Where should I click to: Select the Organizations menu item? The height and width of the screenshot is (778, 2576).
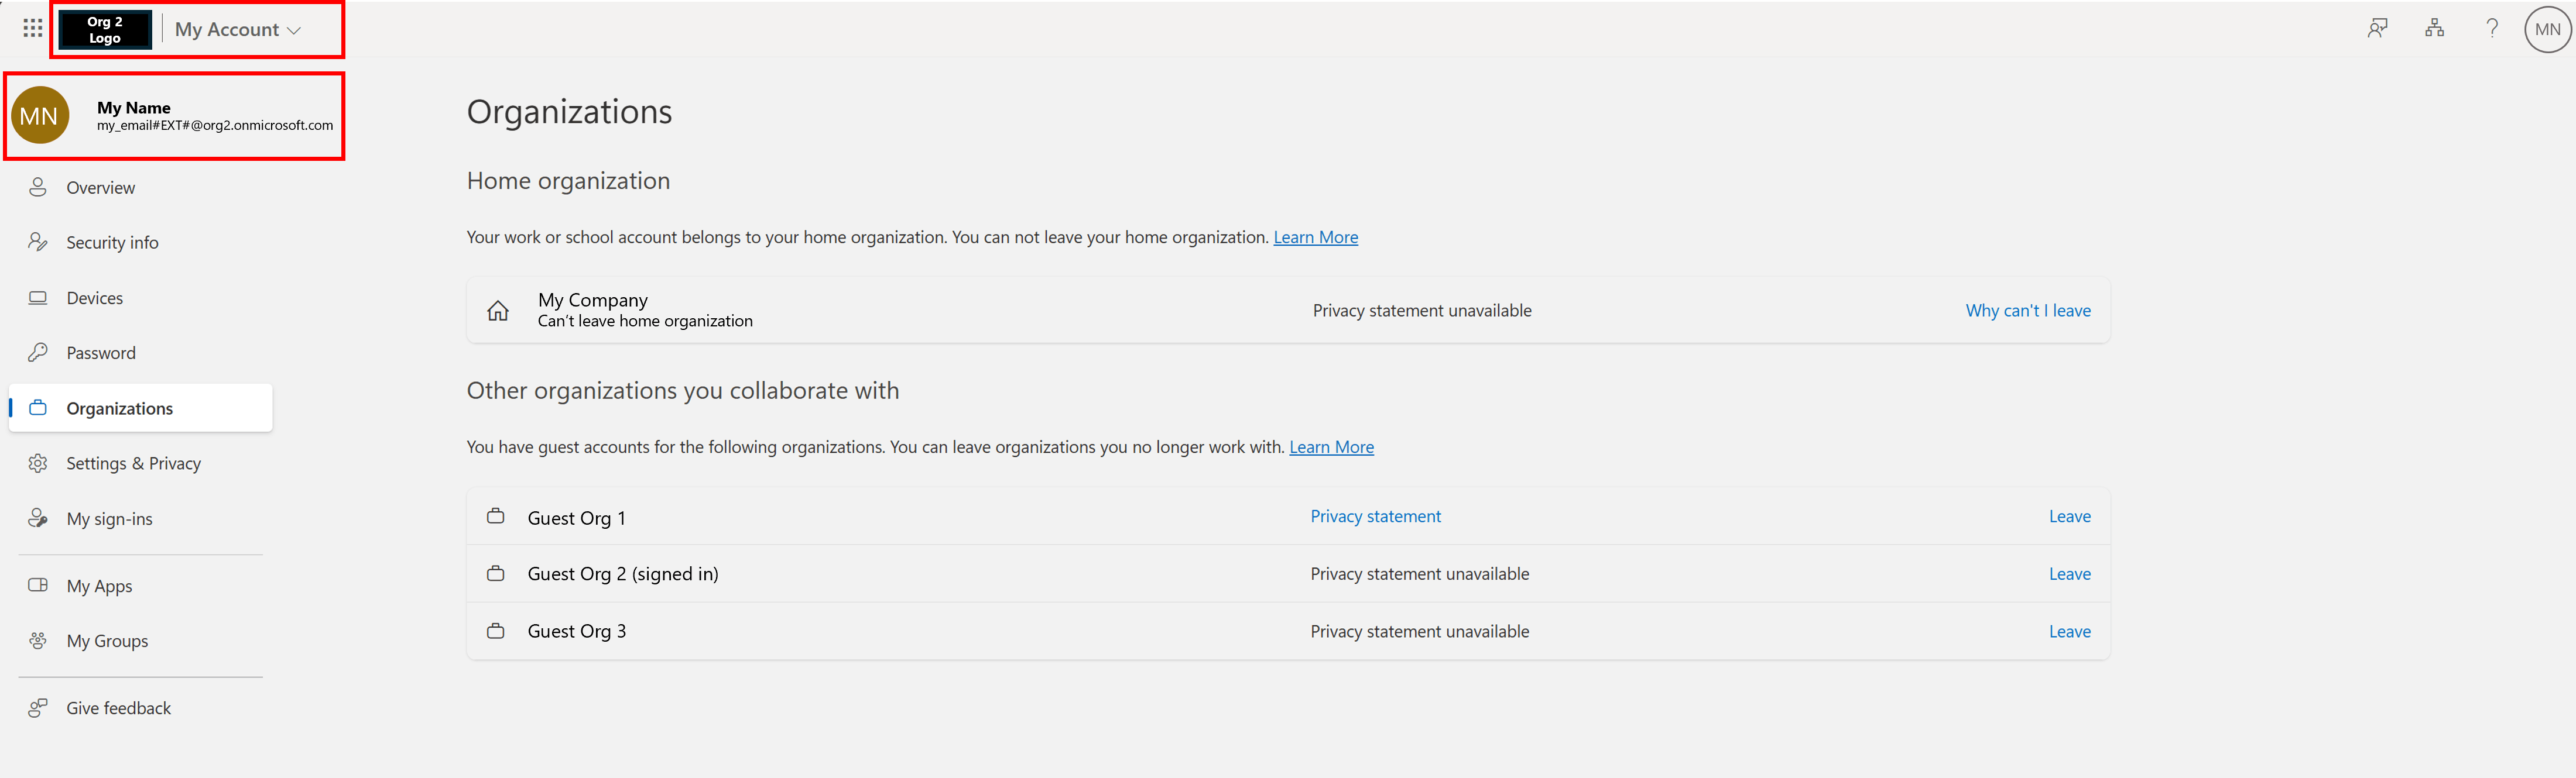(140, 408)
